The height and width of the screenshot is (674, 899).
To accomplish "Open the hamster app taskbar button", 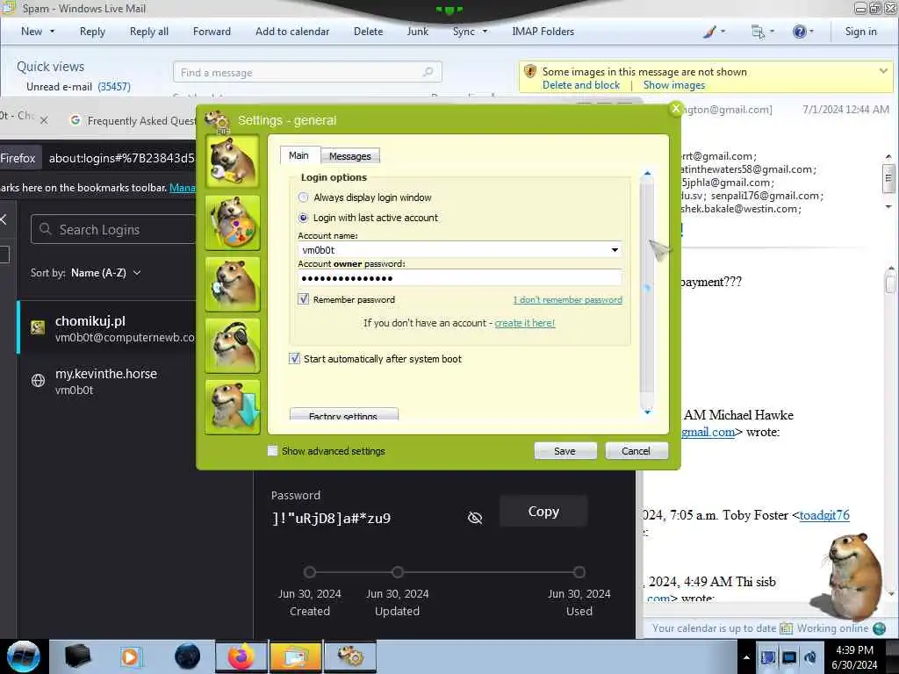I will tap(350, 656).
